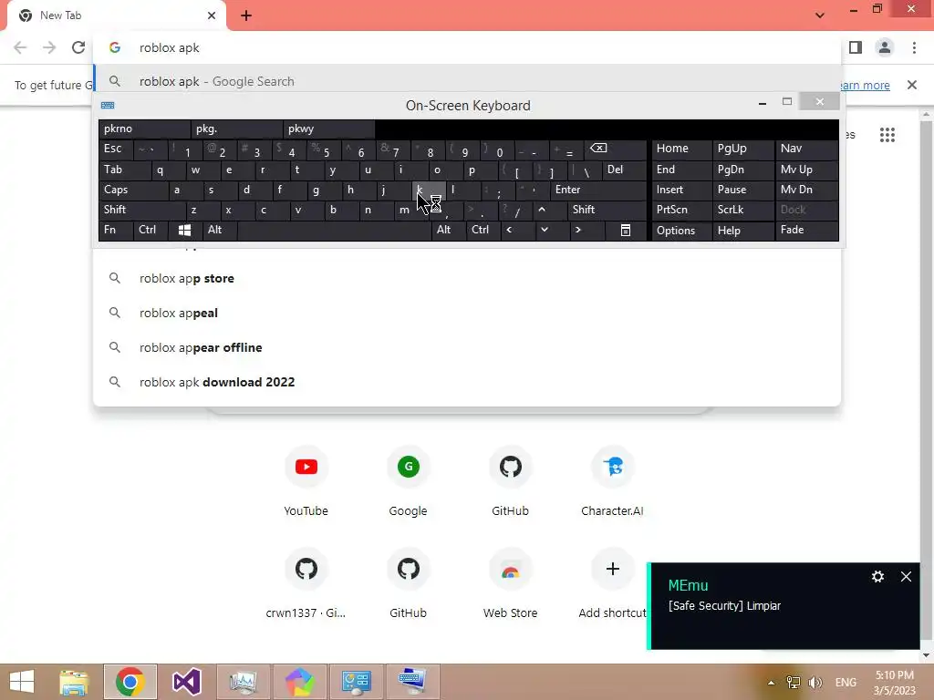Toggle Fade on On-Screen Keyboard
The width and height of the screenshot is (934, 700).
pyautogui.click(x=806, y=231)
